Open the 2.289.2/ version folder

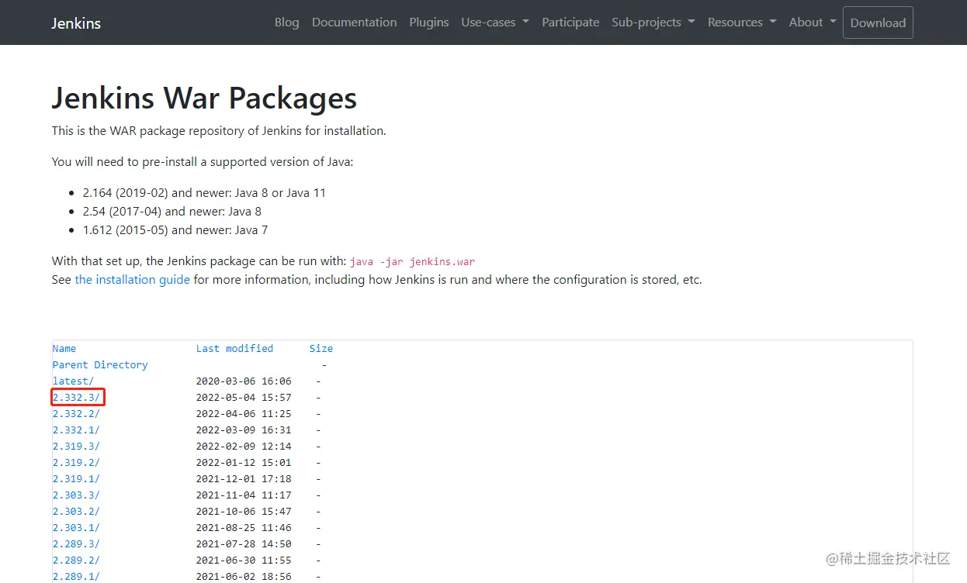coord(76,561)
